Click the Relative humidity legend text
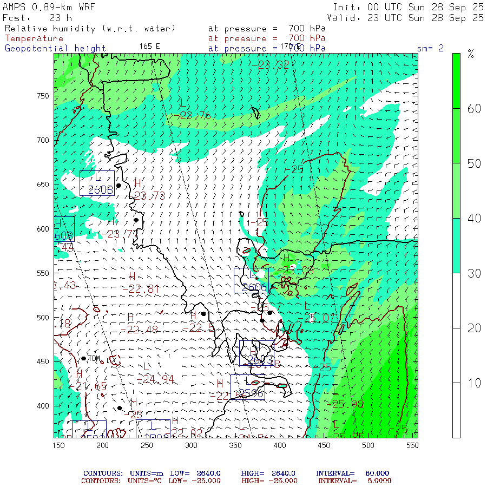Screen dimensions: 487x487 (90, 28)
